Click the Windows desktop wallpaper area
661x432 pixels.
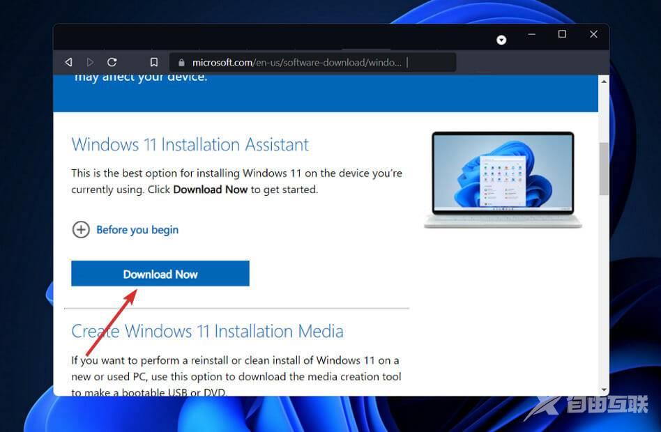click(28, 279)
